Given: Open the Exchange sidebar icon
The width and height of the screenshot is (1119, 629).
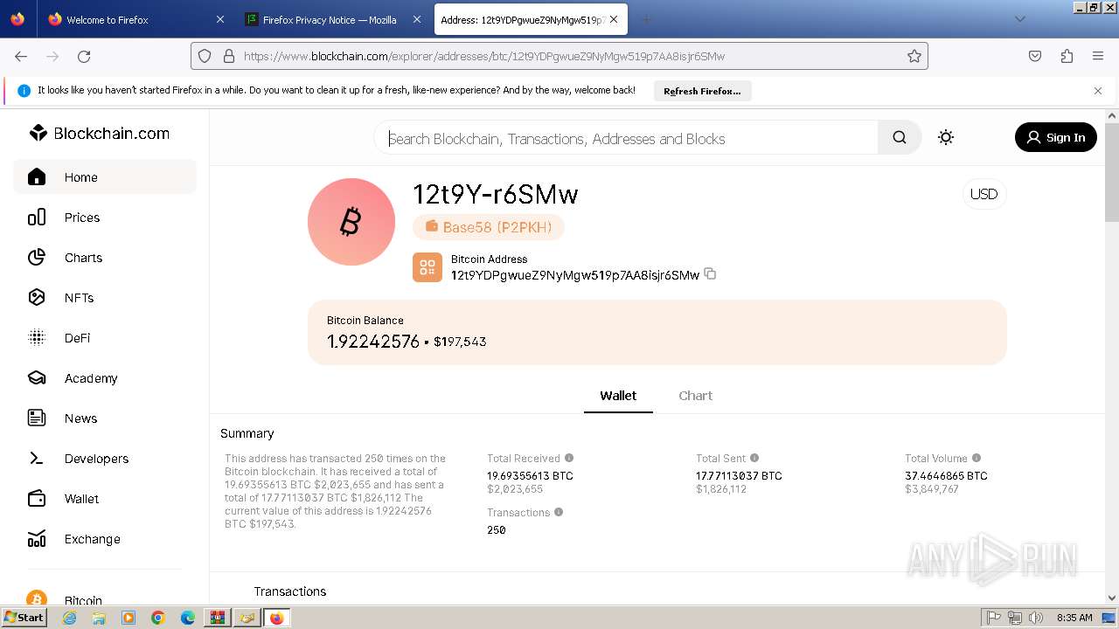Looking at the screenshot, I should click(x=37, y=539).
